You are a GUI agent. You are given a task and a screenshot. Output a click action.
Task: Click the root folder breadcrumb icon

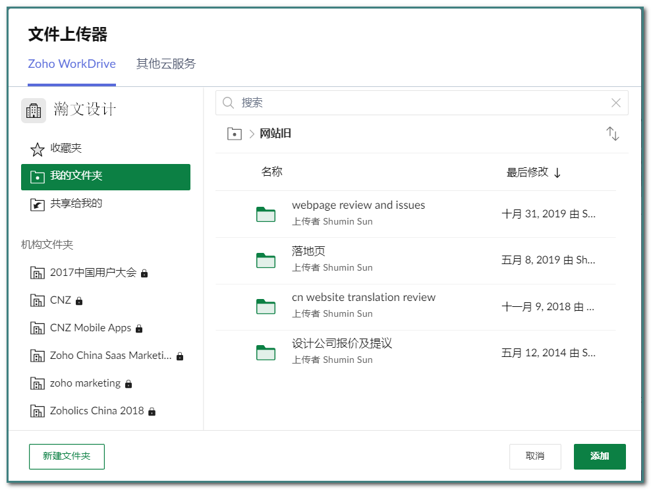coord(234,134)
